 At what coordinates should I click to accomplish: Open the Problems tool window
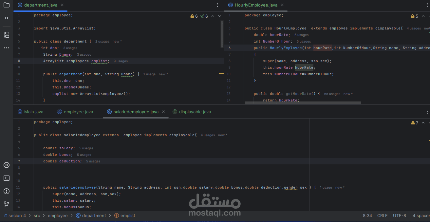pos(7,191)
